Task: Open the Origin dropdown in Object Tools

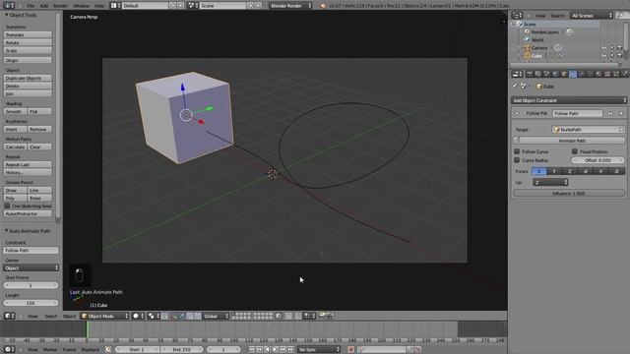Action: [x=28, y=60]
